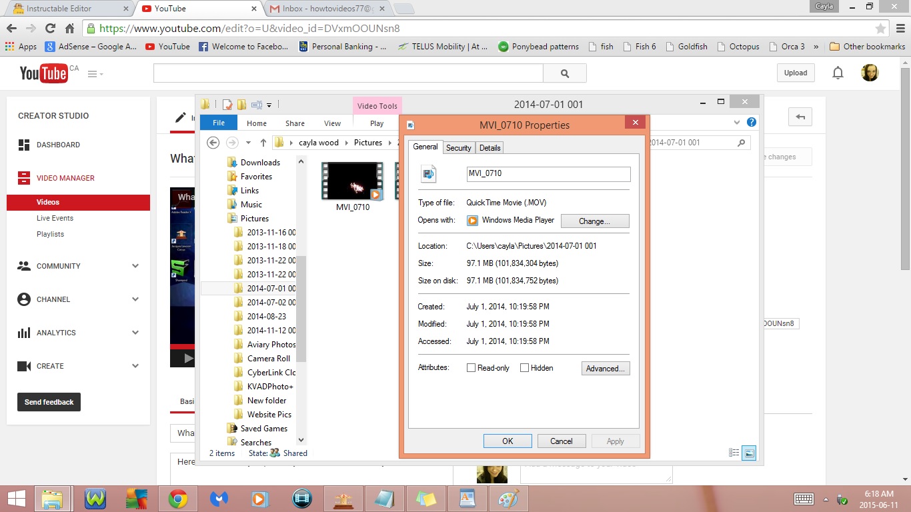Cancel the Properties dialog
The image size is (911, 512).
(x=562, y=441)
